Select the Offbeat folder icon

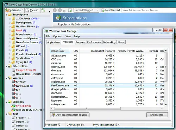click(x=13, y=46)
